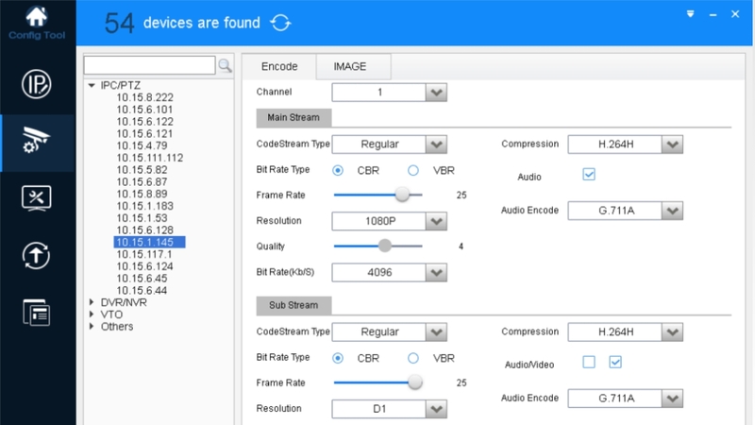
Task: Select device 10.15.8.222
Action: 144,97
